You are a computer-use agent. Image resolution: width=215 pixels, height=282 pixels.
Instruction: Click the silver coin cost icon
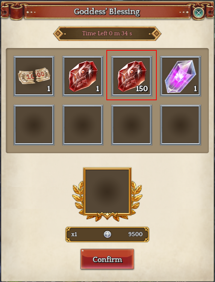(x=107, y=234)
